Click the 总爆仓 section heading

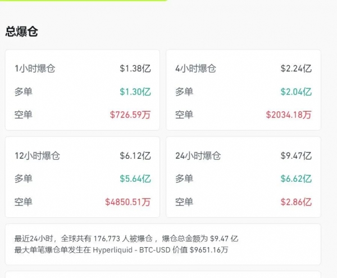coord(22,32)
